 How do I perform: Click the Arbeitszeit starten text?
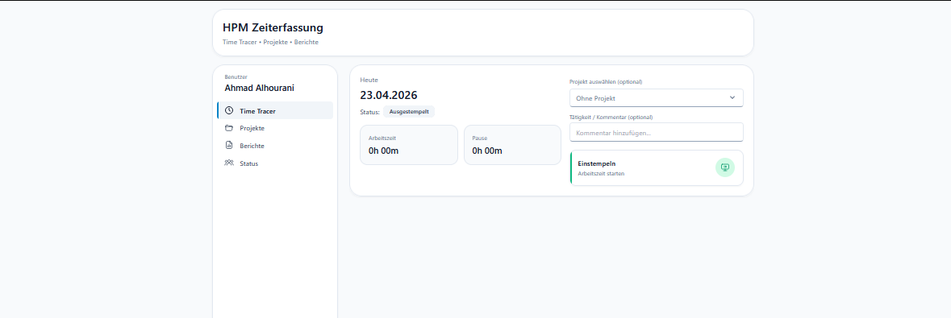602,173
